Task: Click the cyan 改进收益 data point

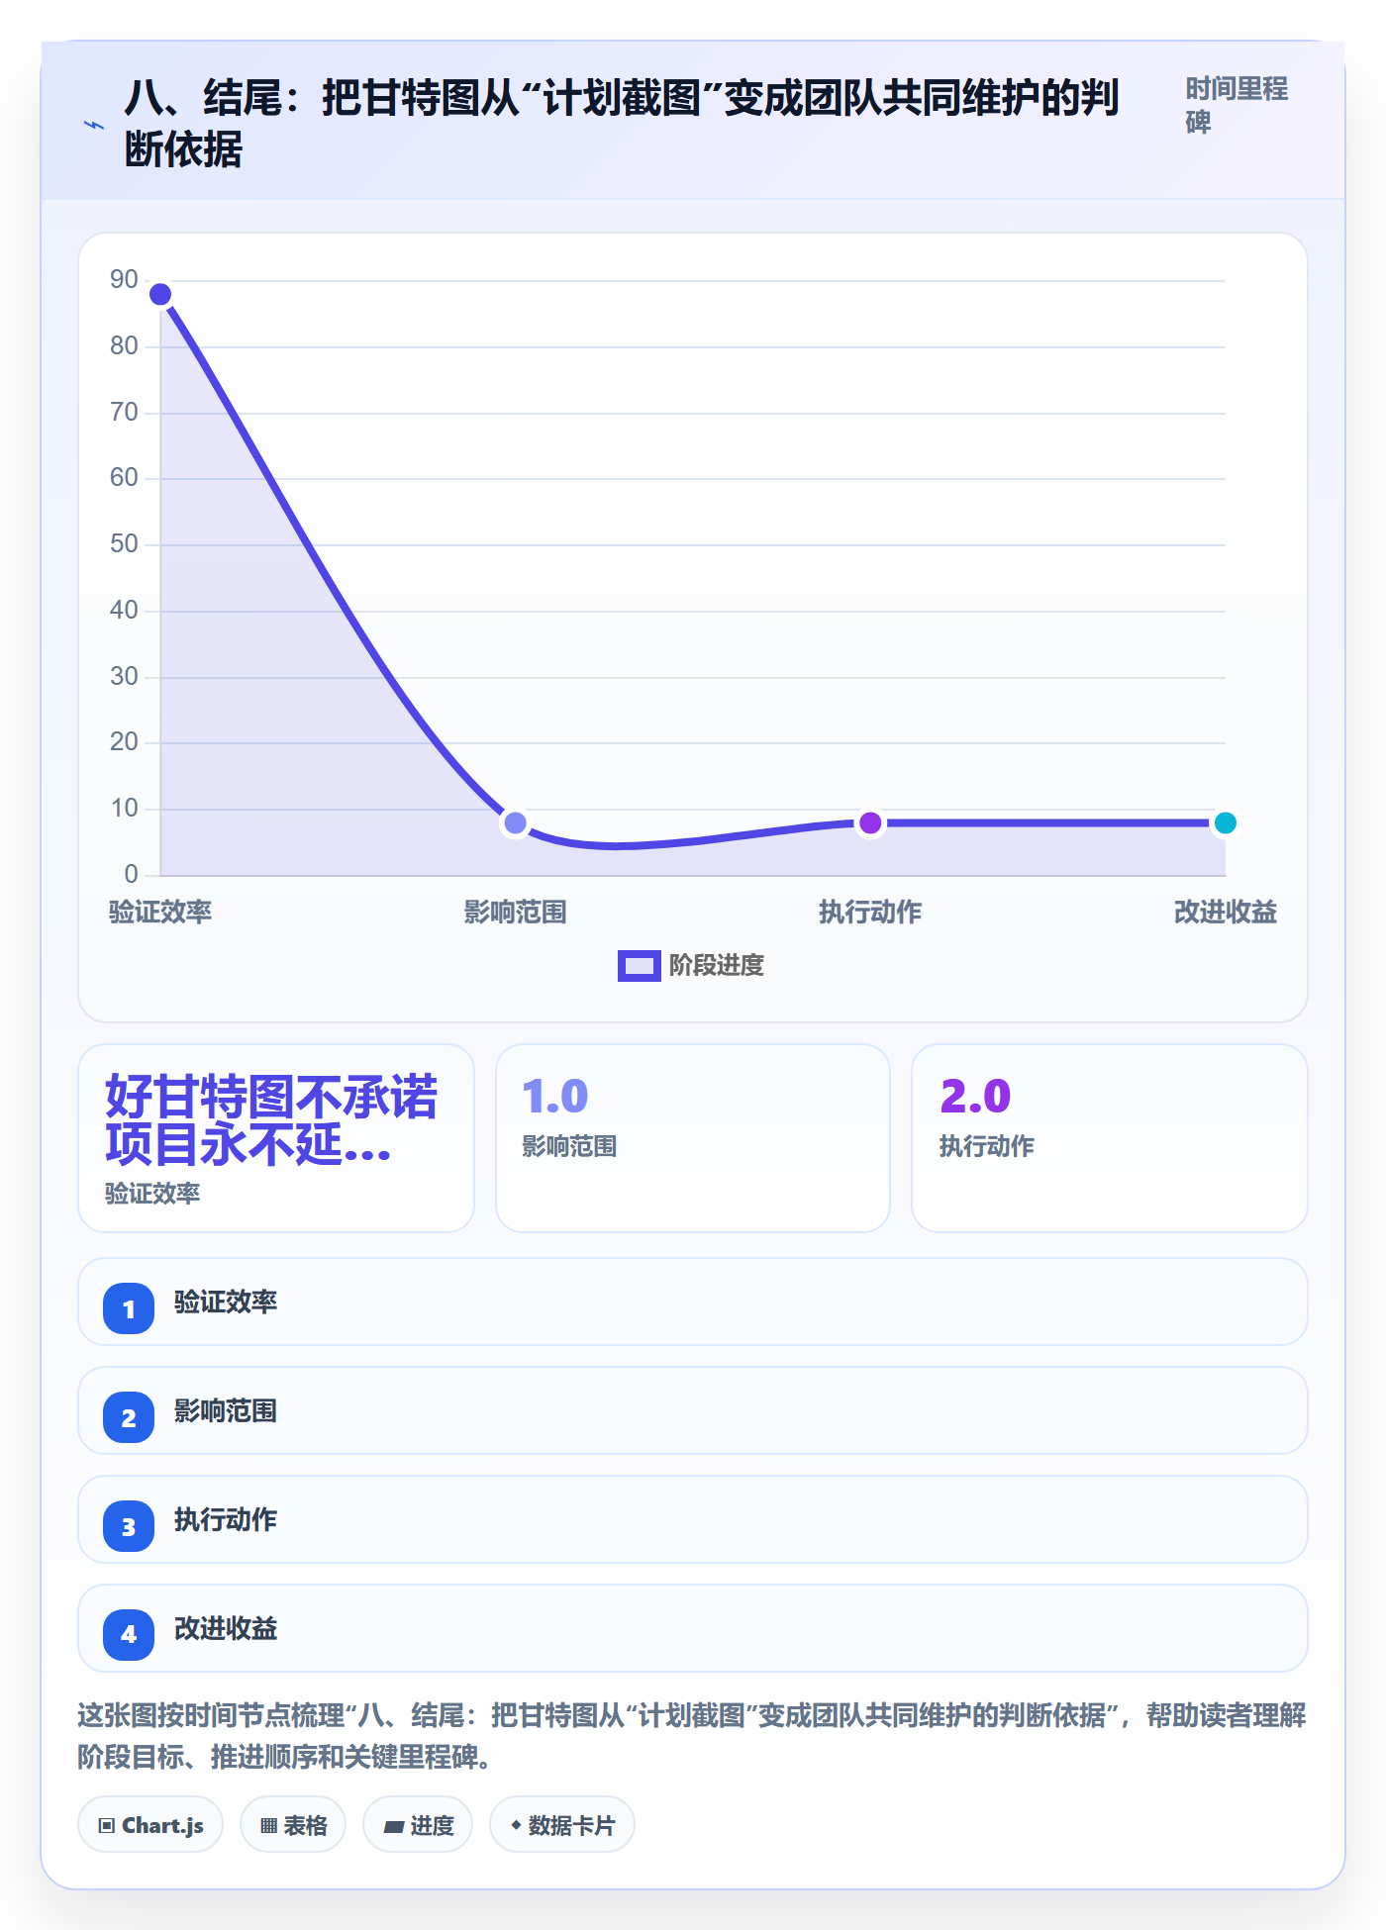Action: [x=1225, y=822]
